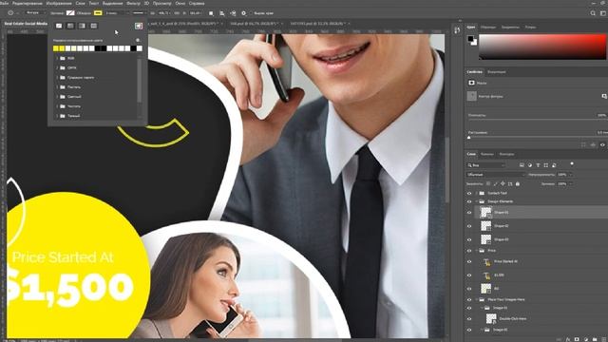Open the layer filter type dropdown
The width and height of the screenshot is (608, 342).
486,165
